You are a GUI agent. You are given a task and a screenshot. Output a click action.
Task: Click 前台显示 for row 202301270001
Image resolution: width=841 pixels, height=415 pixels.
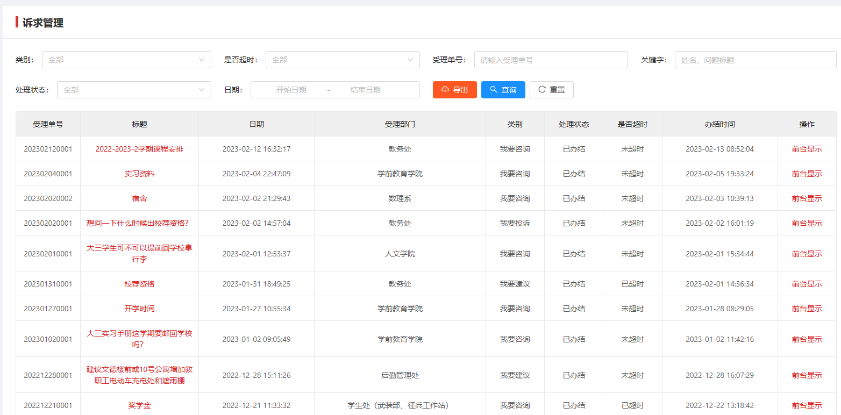(807, 309)
